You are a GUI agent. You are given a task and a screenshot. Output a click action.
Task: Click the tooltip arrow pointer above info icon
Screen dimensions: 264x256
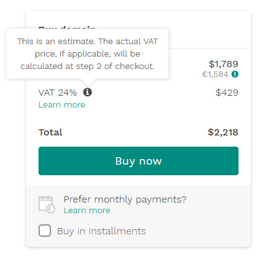tap(88, 83)
